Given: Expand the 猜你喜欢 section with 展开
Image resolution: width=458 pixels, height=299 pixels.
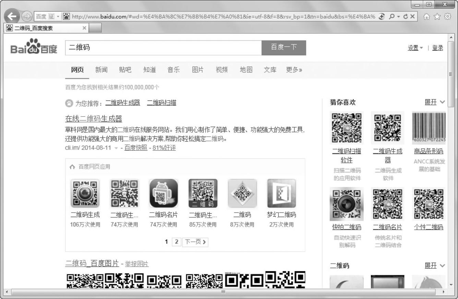Looking at the screenshot, I should (435, 102).
